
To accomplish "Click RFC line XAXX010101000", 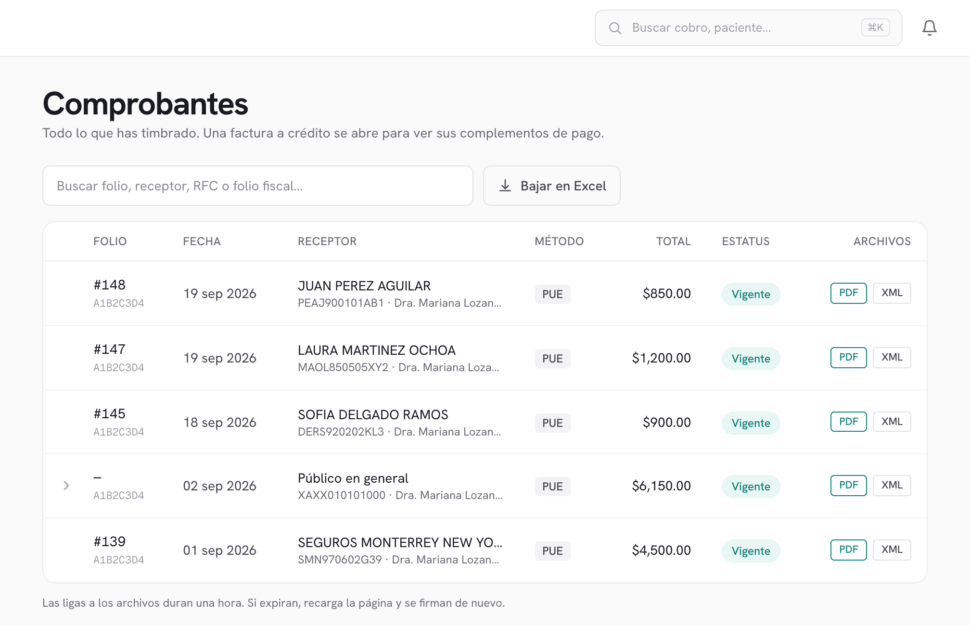I will click(x=400, y=495).
